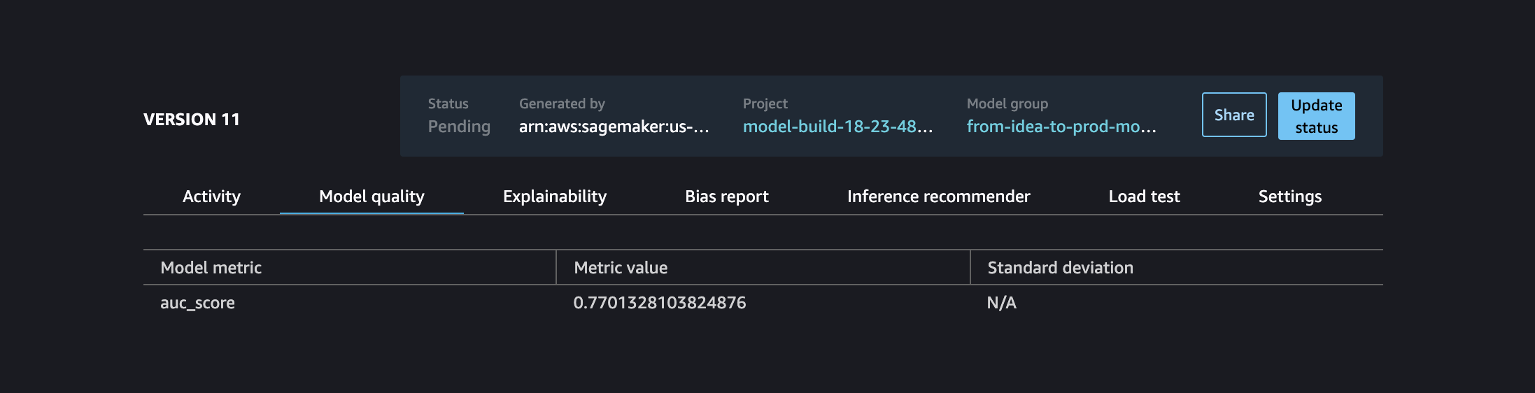
Task: Switch to the Settings tab
Action: coord(1290,196)
